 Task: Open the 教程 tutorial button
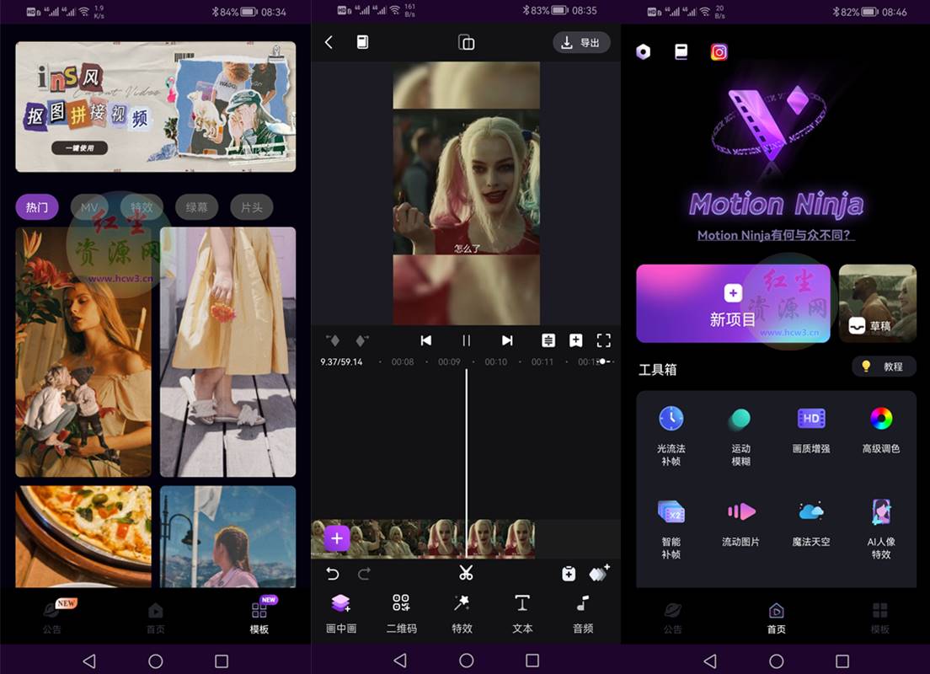(x=885, y=366)
